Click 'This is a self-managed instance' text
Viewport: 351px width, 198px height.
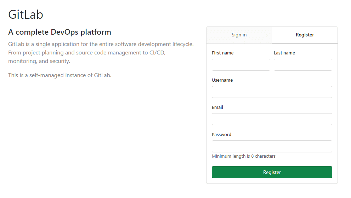click(60, 75)
